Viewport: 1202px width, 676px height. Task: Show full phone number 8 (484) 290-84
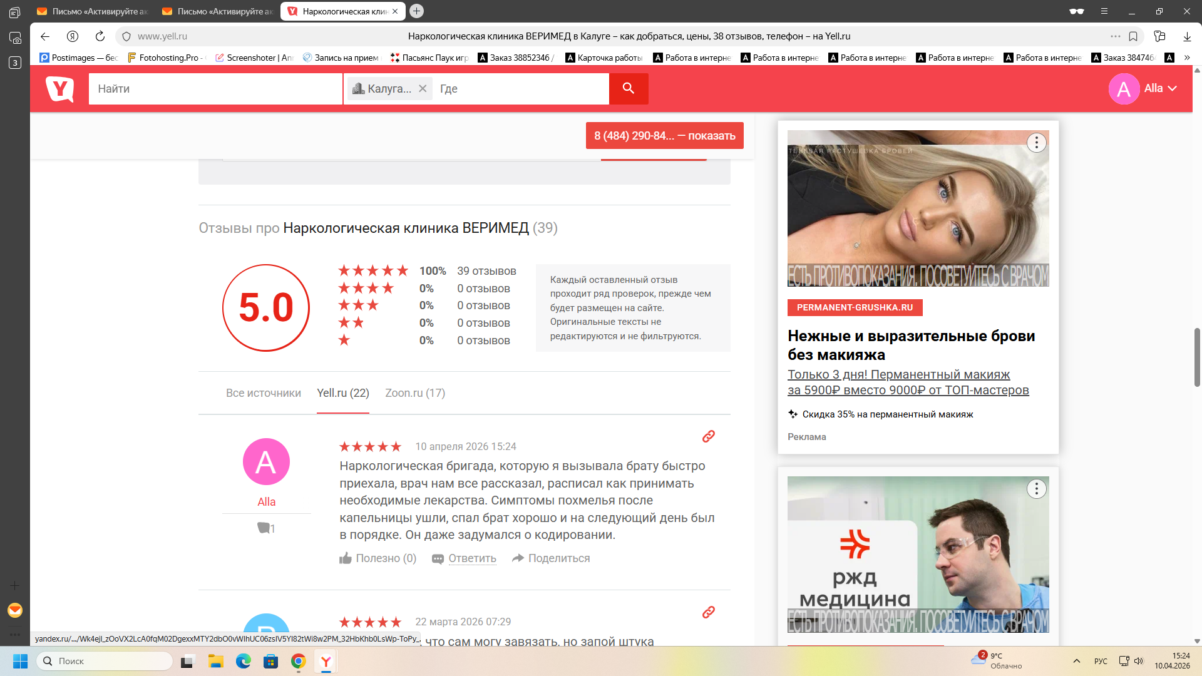pyautogui.click(x=664, y=136)
